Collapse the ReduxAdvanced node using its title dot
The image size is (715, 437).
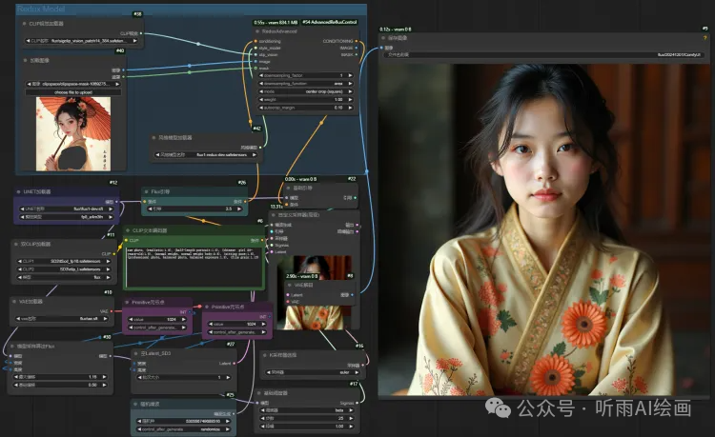click(257, 31)
